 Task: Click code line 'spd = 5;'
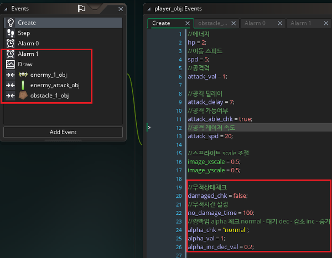[199, 60]
